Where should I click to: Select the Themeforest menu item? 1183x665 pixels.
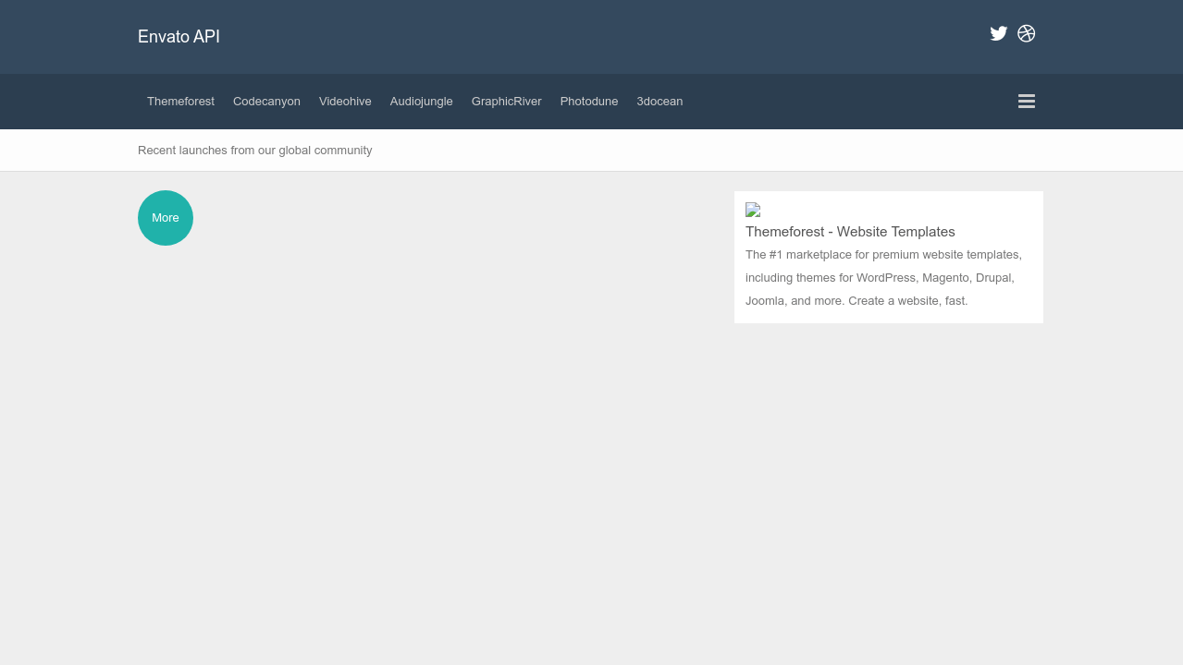point(180,102)
